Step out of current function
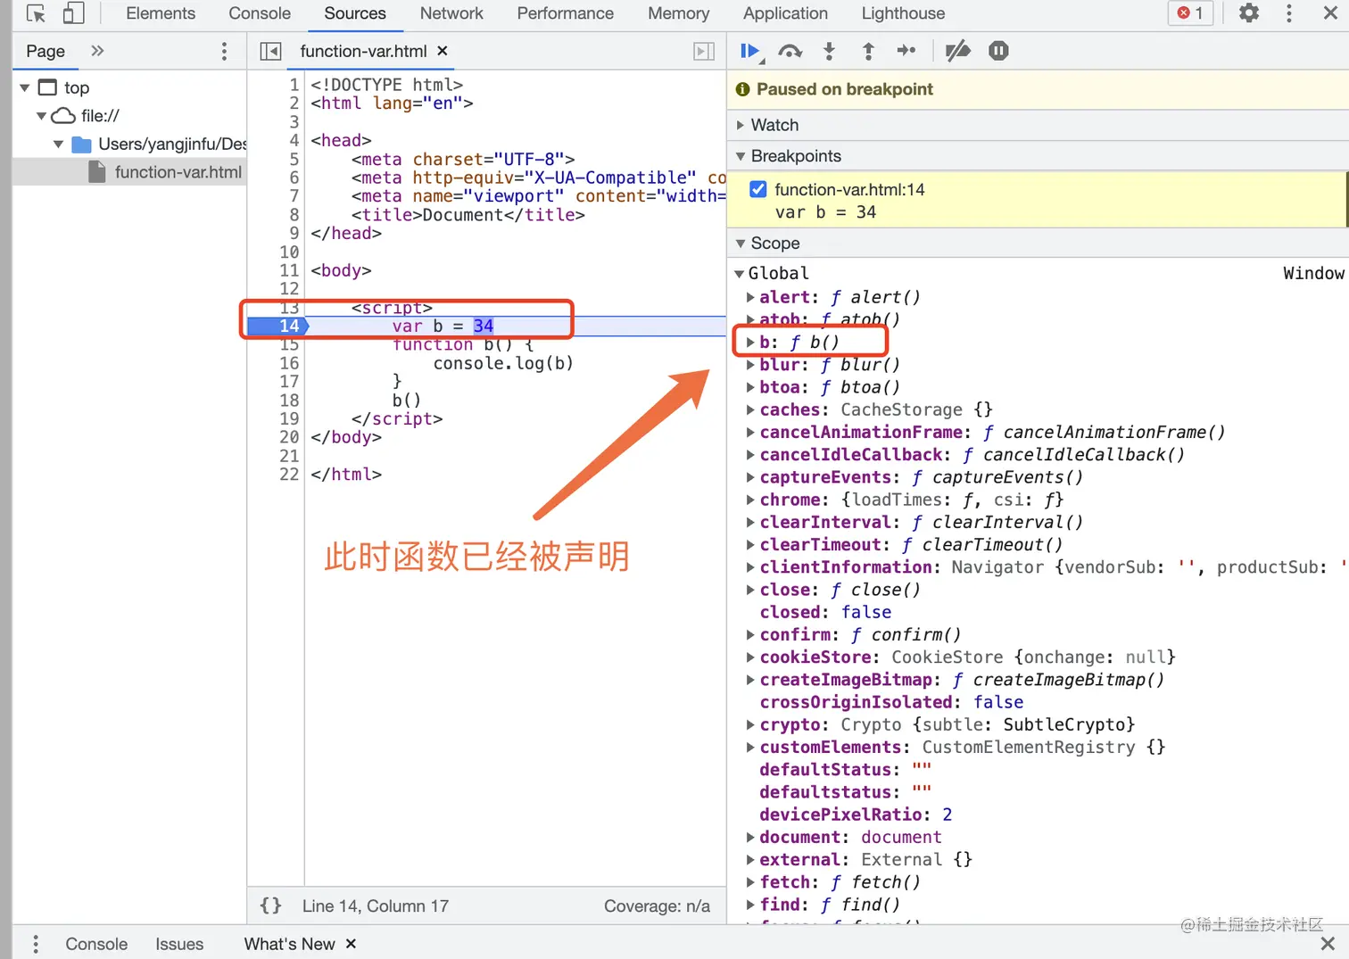The image size is (1349, 959). pos(868,51)
